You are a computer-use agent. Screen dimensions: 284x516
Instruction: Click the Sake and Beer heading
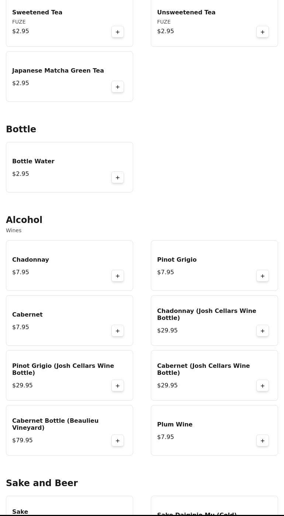coord(42,483)
